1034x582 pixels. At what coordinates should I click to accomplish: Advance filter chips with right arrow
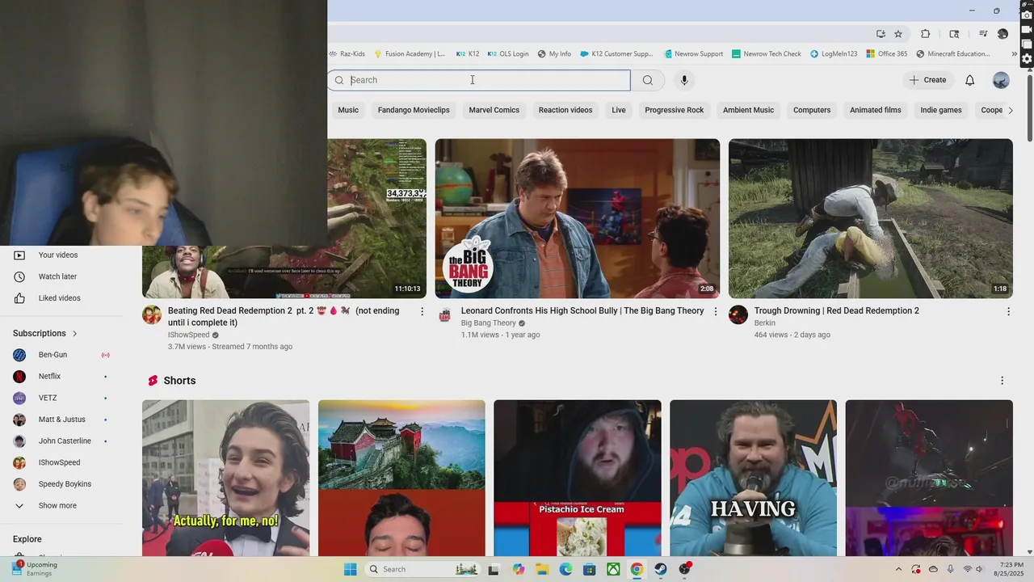coord(1010,110)
